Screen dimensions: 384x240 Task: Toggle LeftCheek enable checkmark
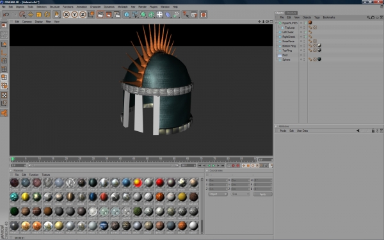point(306,32)
